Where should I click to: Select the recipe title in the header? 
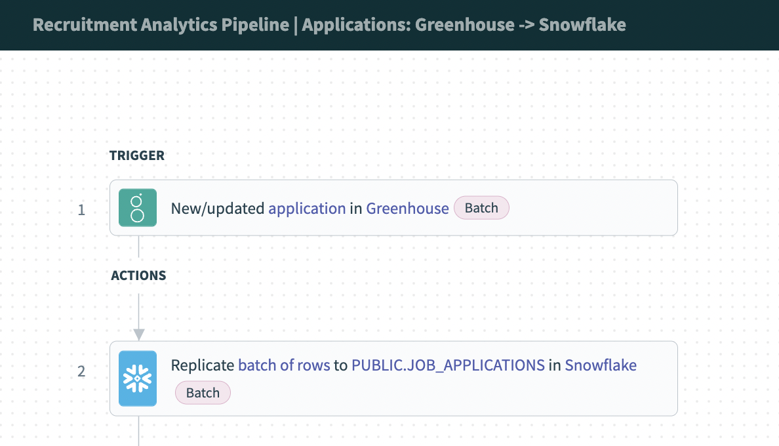coord(329,25)
